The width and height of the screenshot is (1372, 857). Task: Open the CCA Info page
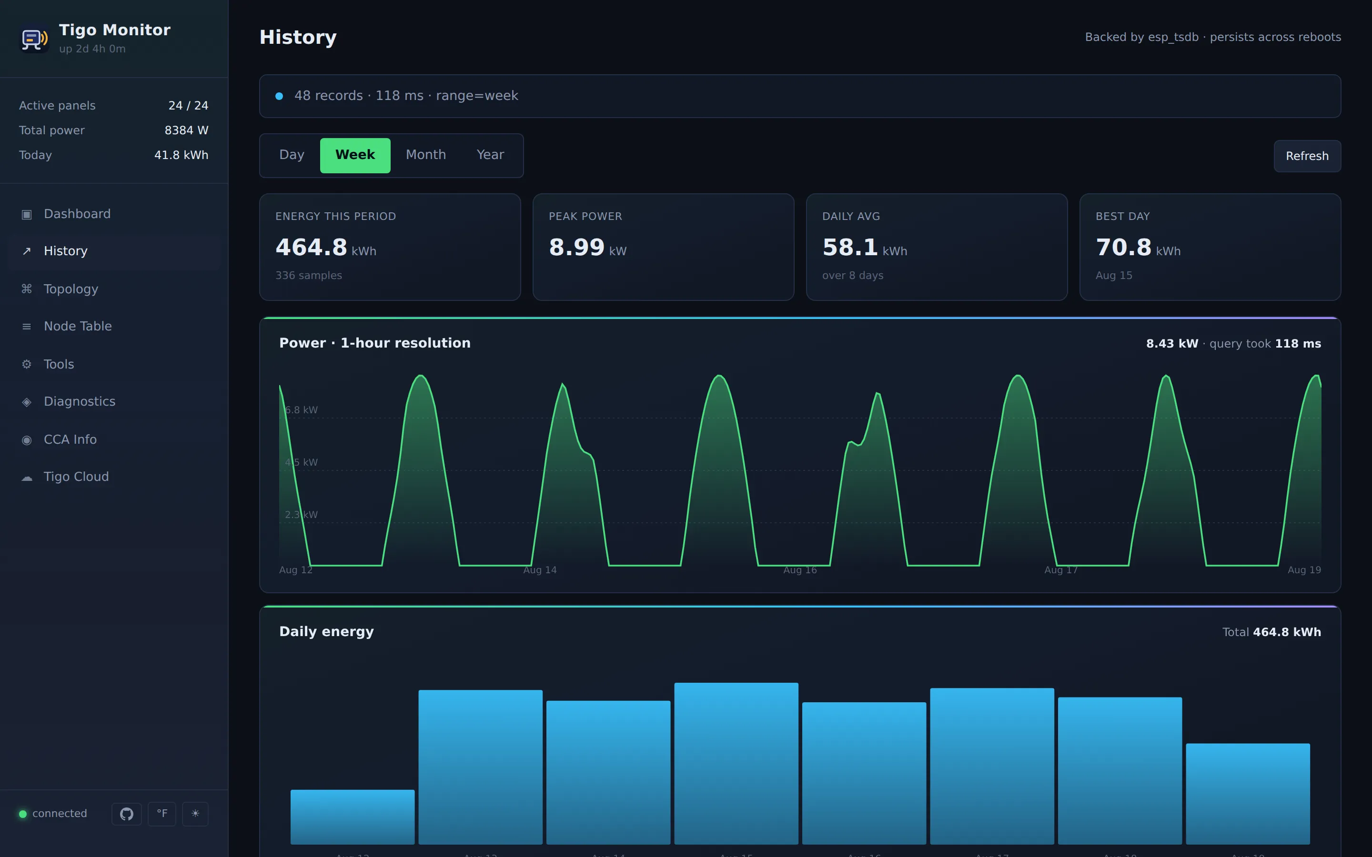[114, 440]
